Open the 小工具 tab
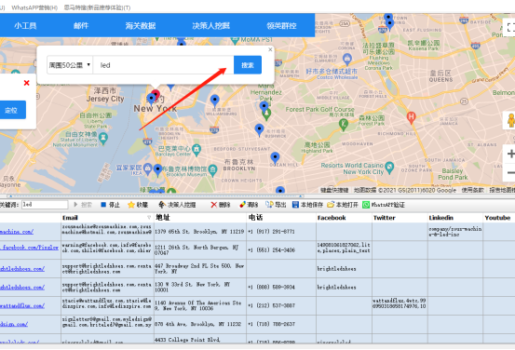The image size is (515, 350). pyautogui.click(x=25, y=26)
